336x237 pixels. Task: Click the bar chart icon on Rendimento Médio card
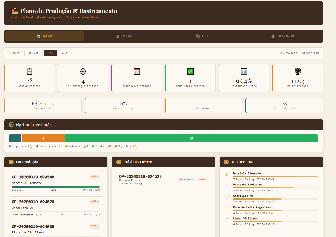244,71
